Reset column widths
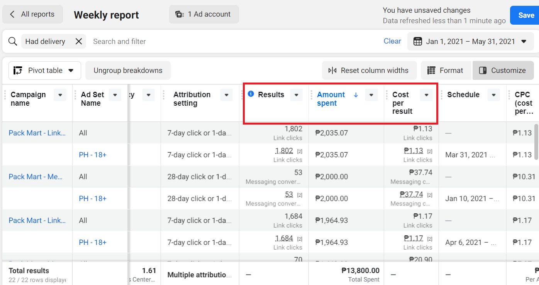The image size is (539, 285). tap(369, 71)
